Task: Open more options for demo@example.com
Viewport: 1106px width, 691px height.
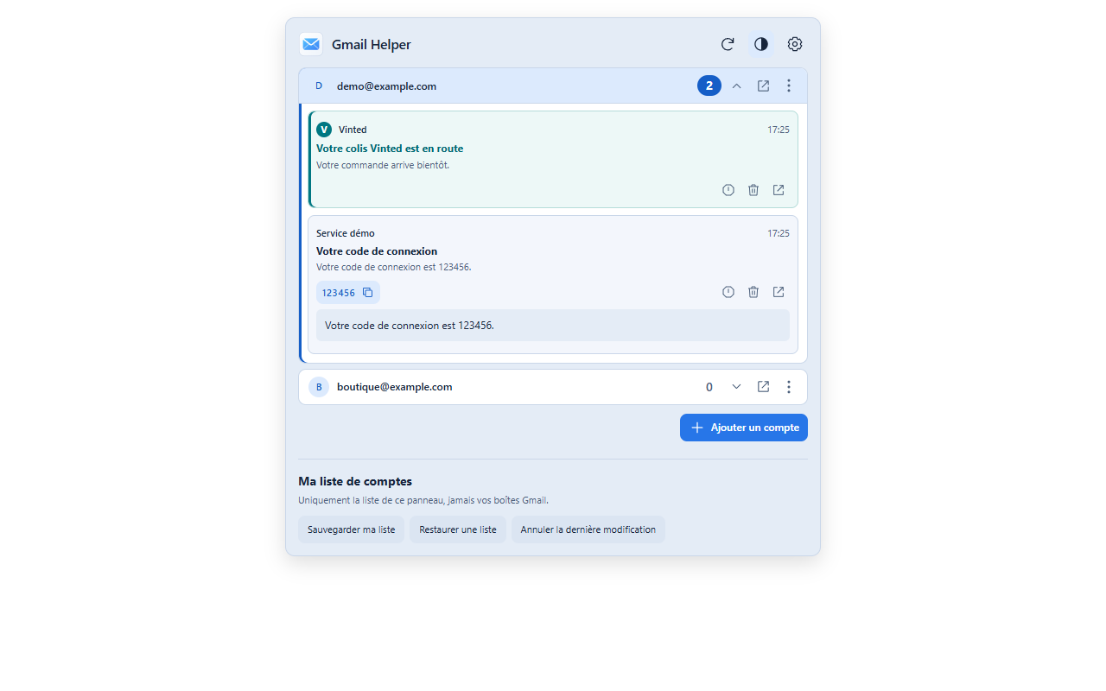Action: (789, 86)
